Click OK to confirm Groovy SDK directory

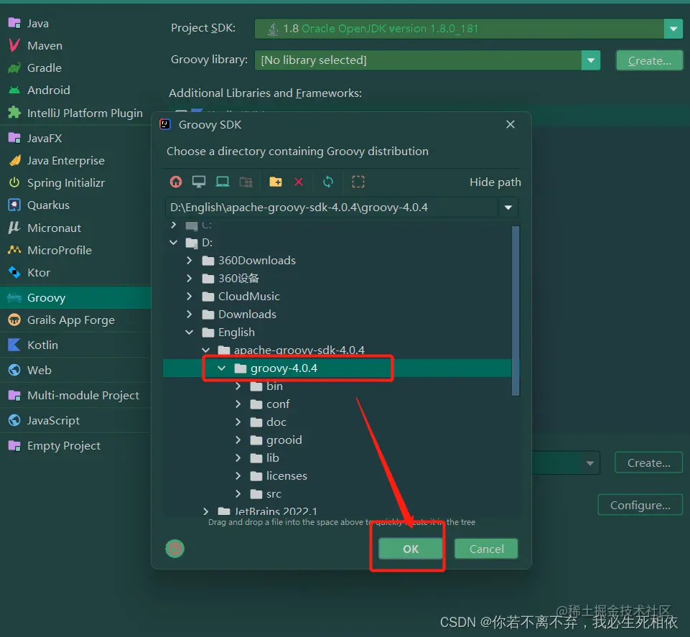[411, 549]
